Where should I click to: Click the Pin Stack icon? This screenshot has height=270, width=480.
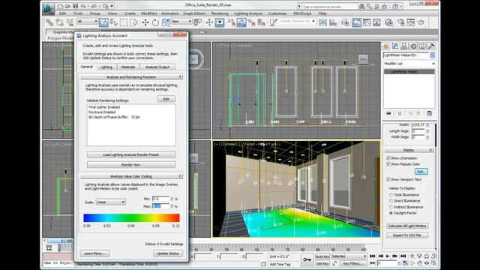click(388, 113)
